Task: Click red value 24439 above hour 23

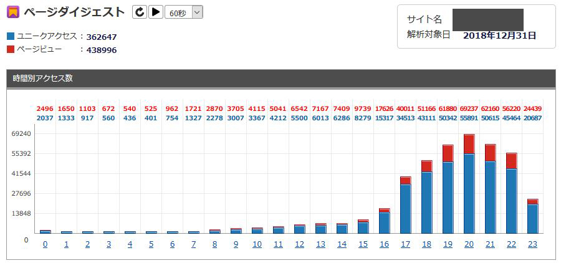Action: 533,109
